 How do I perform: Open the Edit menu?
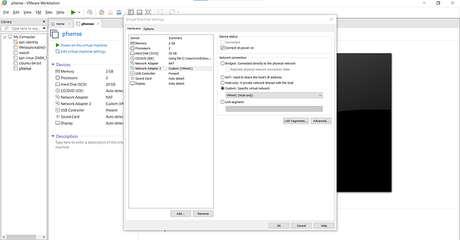[x=16, y=12]
